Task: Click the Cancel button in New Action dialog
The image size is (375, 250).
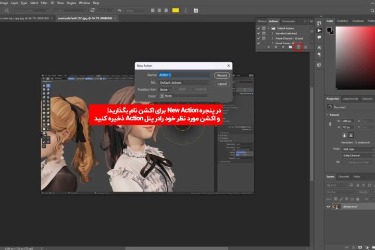Action: click(222, 84)
